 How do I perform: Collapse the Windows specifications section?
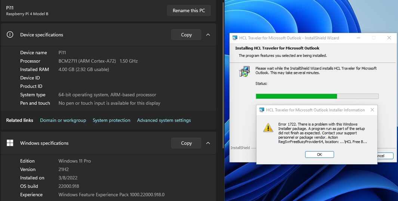click(x=208, y=143)
